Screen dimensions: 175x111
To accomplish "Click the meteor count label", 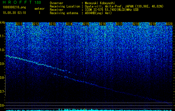I will coord(40,9).
